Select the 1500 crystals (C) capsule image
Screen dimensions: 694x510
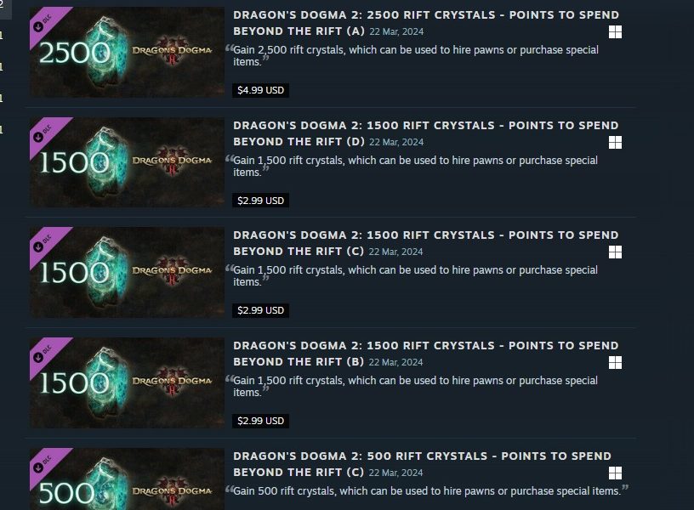127,273
